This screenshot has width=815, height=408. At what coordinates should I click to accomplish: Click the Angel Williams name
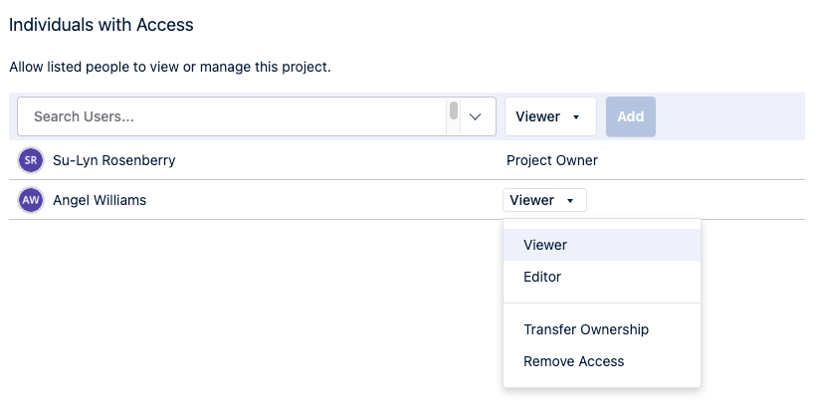pos(100,200)
